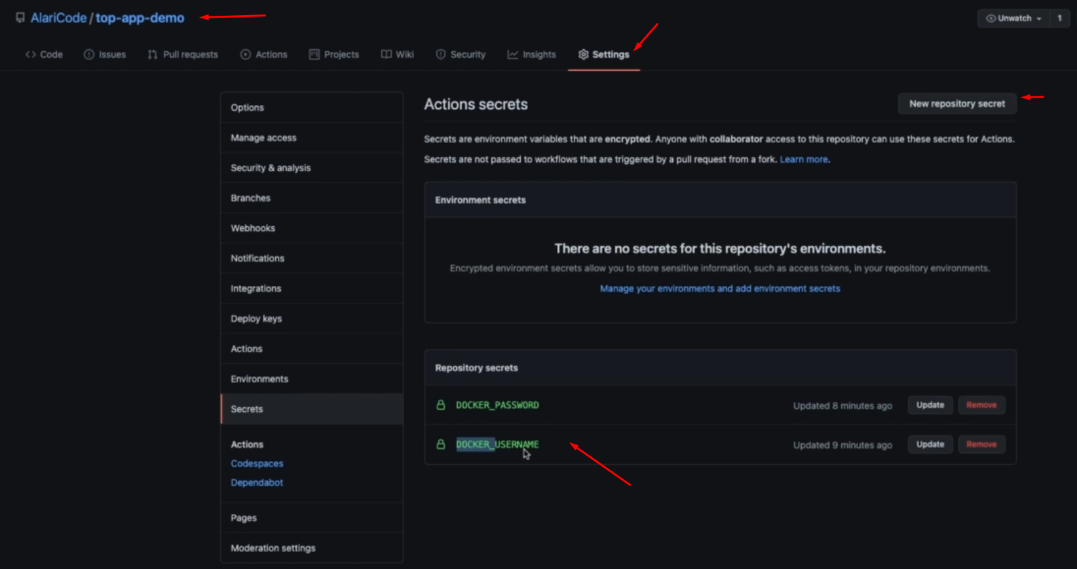Image resolution: width=1077 pixels, height=569 pixels.
Task: Select Options in settings sidebar
Action: 312,108
